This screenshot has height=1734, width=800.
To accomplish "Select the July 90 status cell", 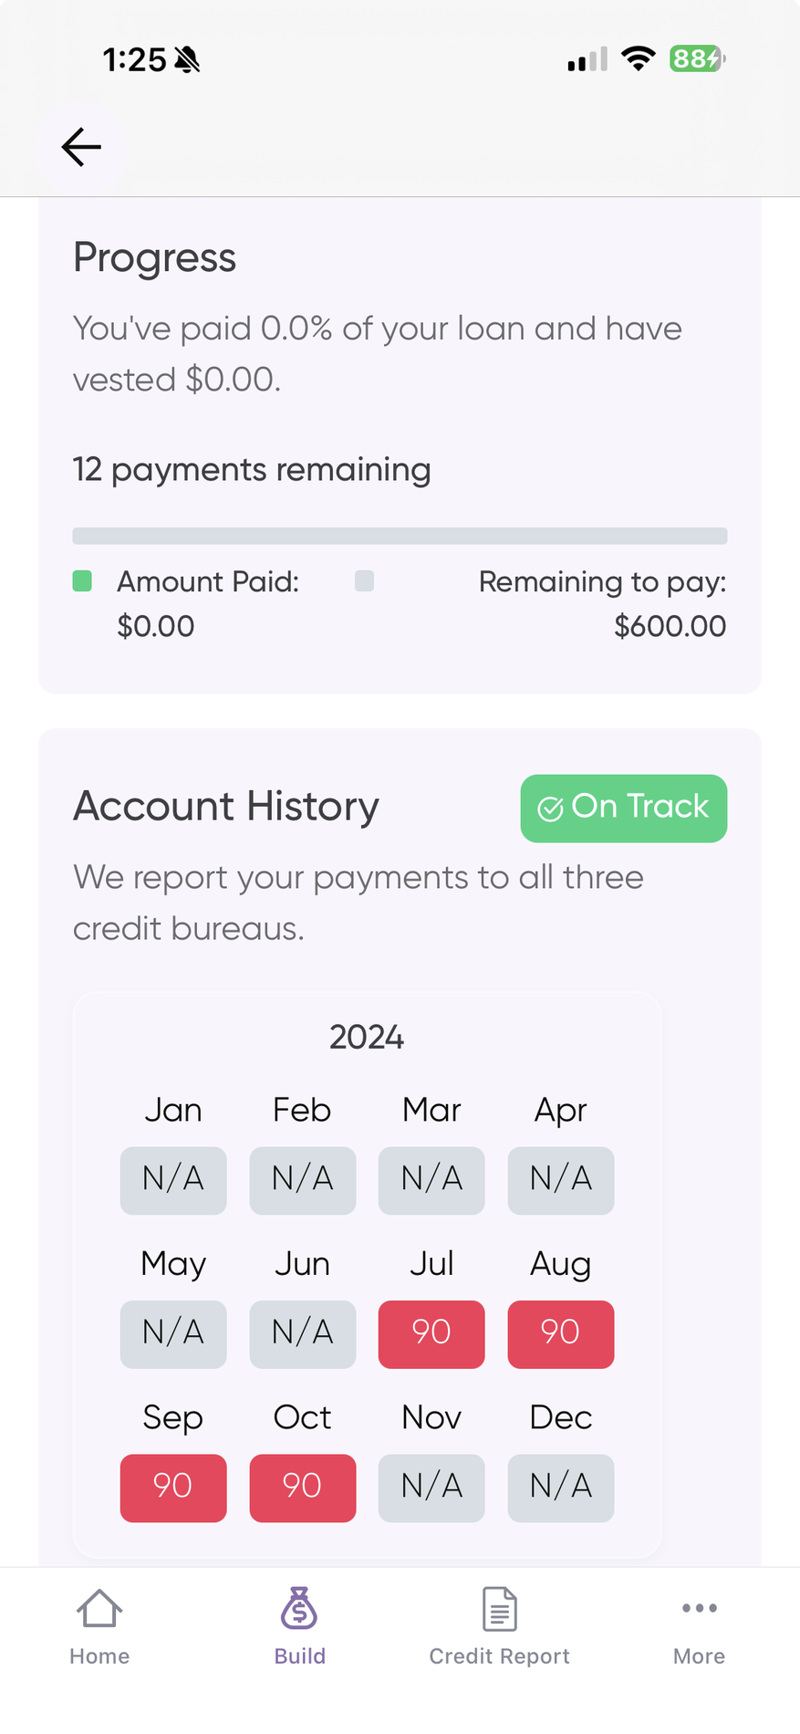I will pyautogui.click(x=431, y=1333).
